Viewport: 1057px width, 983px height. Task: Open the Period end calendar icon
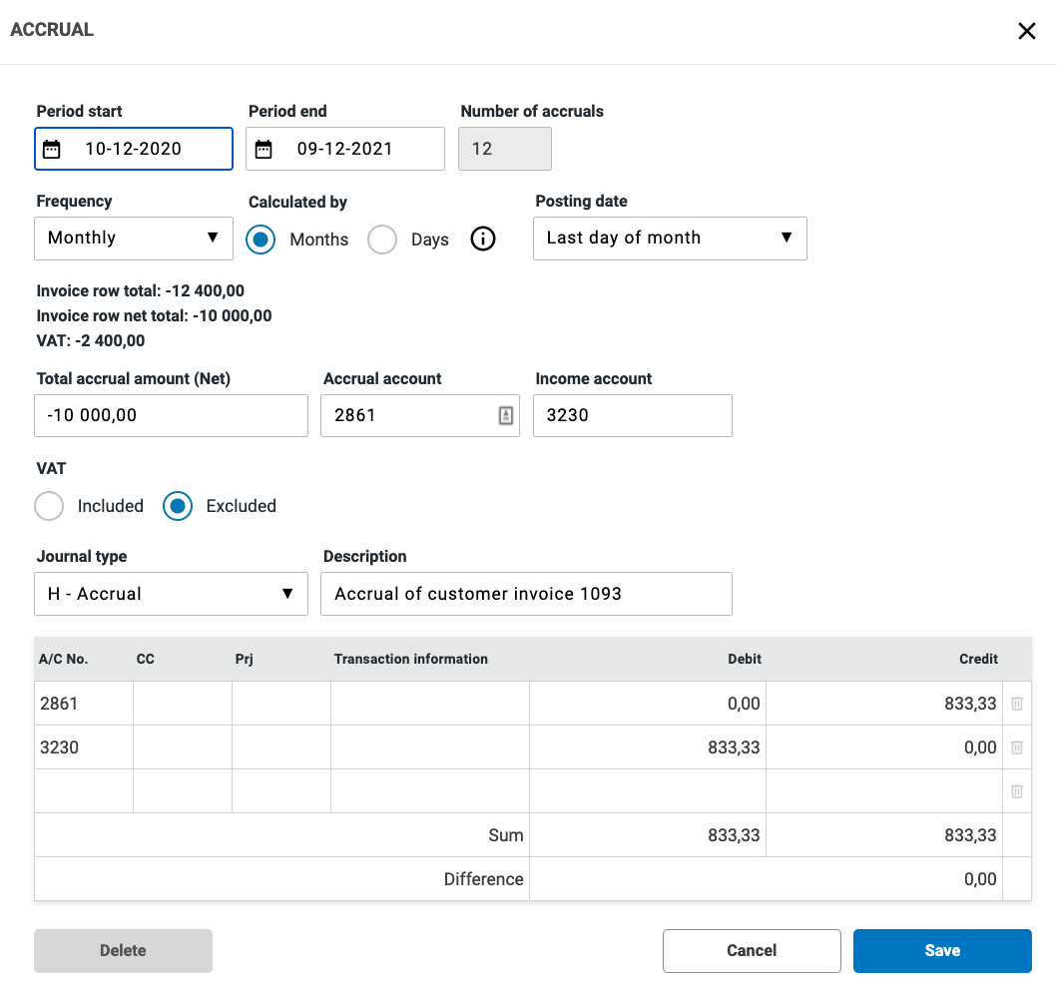point(264,150)
